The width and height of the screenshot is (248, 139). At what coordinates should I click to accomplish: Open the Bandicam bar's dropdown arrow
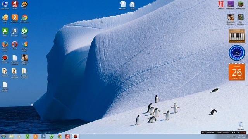click(232, 132)
